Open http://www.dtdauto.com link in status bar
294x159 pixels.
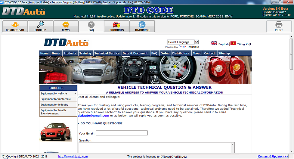73,157
